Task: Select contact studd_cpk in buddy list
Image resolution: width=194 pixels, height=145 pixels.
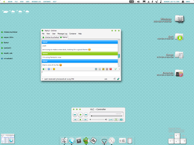Action: coord(8,53)
